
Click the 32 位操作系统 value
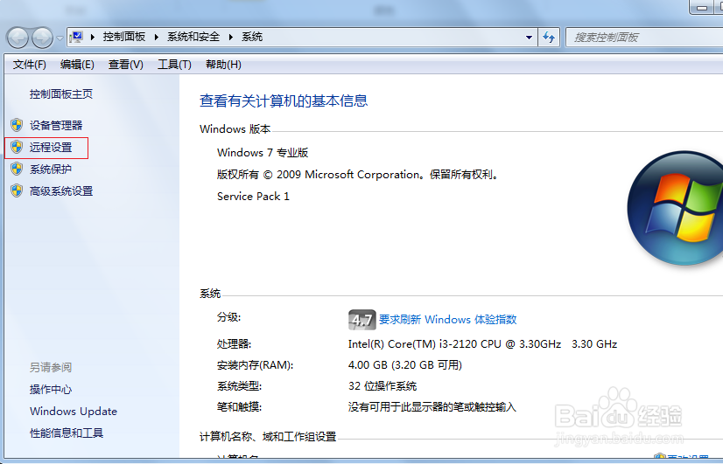383,386
